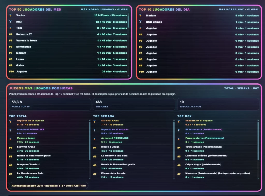Open Tetris arcade in Top Hoy list
This screenshot has height=196, width=265.
(x=203, y=147)
